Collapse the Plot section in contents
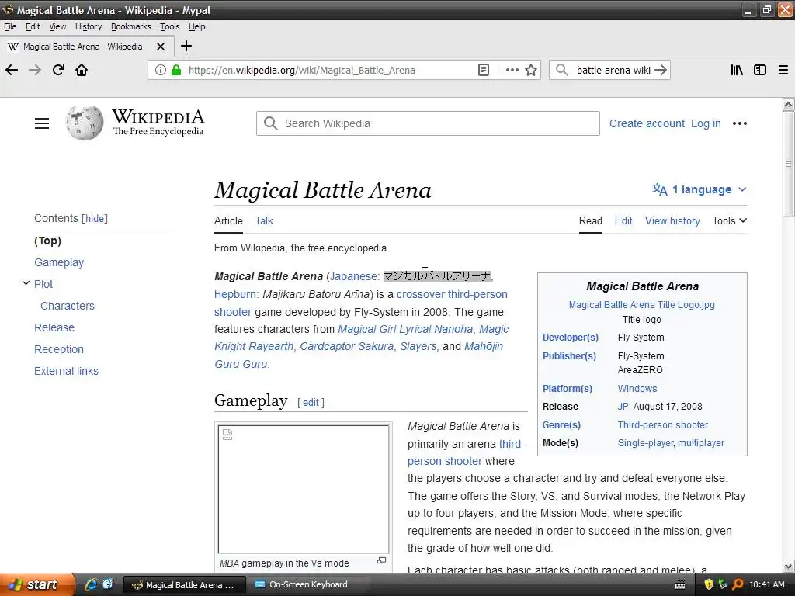795x596 pixels. (26, 283)
